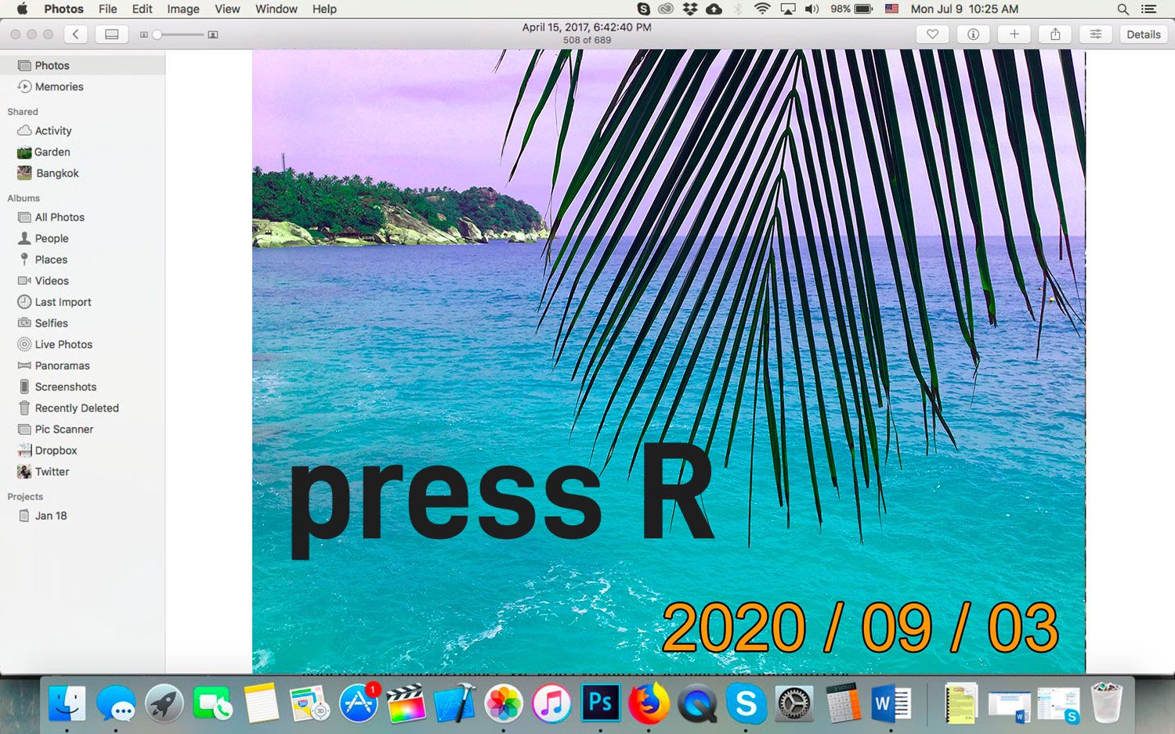Toggle favorite with the heart icon

(932, 34)
